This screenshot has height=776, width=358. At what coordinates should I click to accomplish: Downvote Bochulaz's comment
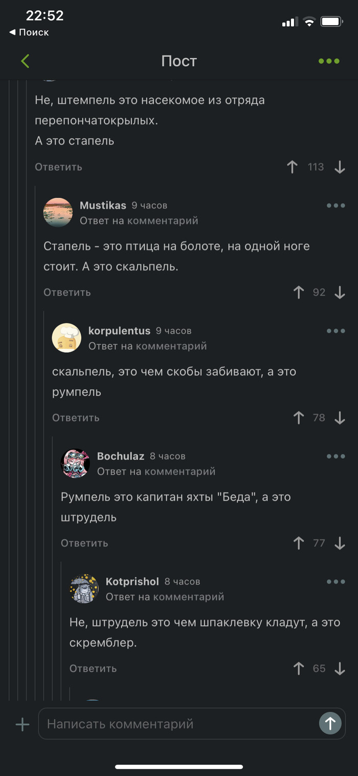click(340, 543)
